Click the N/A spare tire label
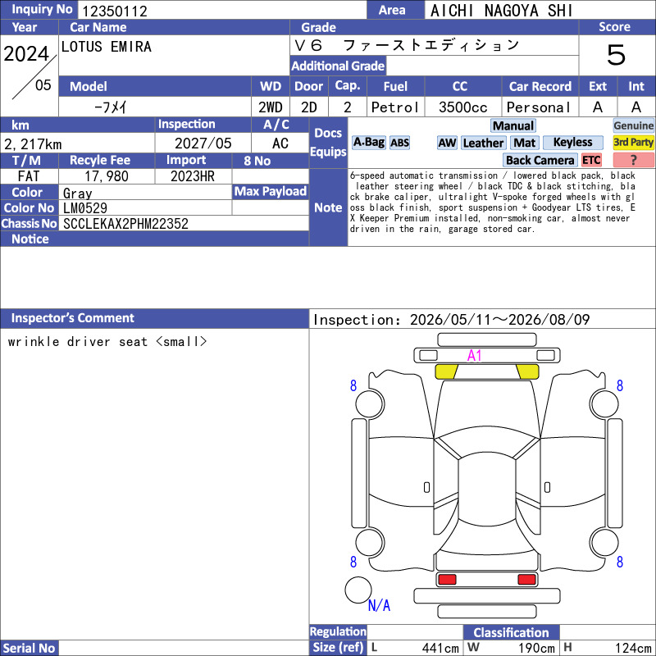The image size is (656, 656). tap(379, 605)
